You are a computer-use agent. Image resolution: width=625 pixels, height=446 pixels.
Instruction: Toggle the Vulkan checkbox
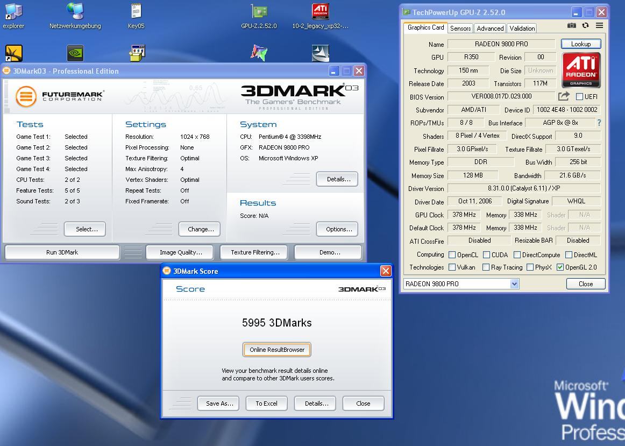(452, 267)
